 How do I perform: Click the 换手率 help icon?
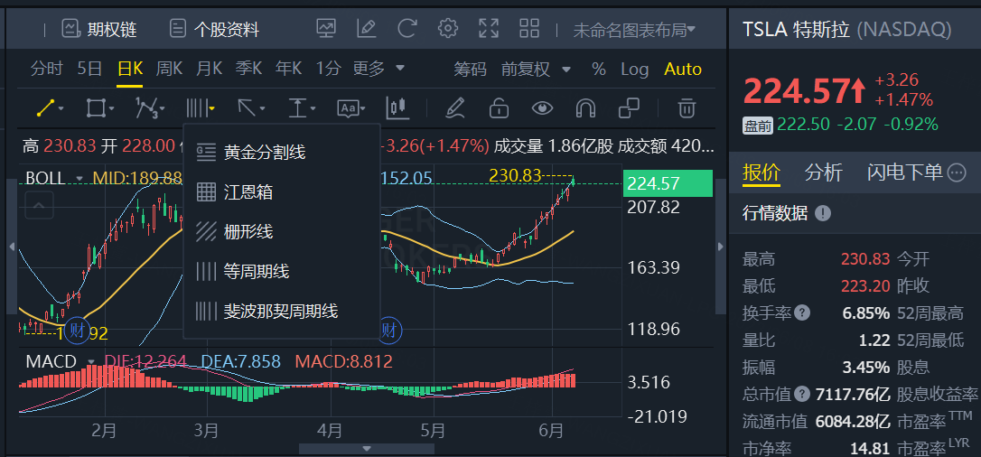801,312
